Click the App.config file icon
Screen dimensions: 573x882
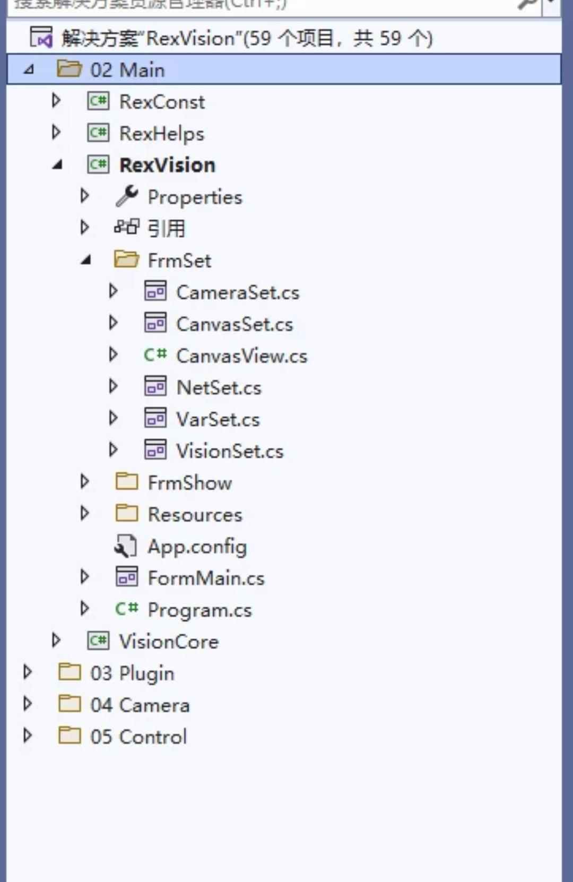(126, 546)
